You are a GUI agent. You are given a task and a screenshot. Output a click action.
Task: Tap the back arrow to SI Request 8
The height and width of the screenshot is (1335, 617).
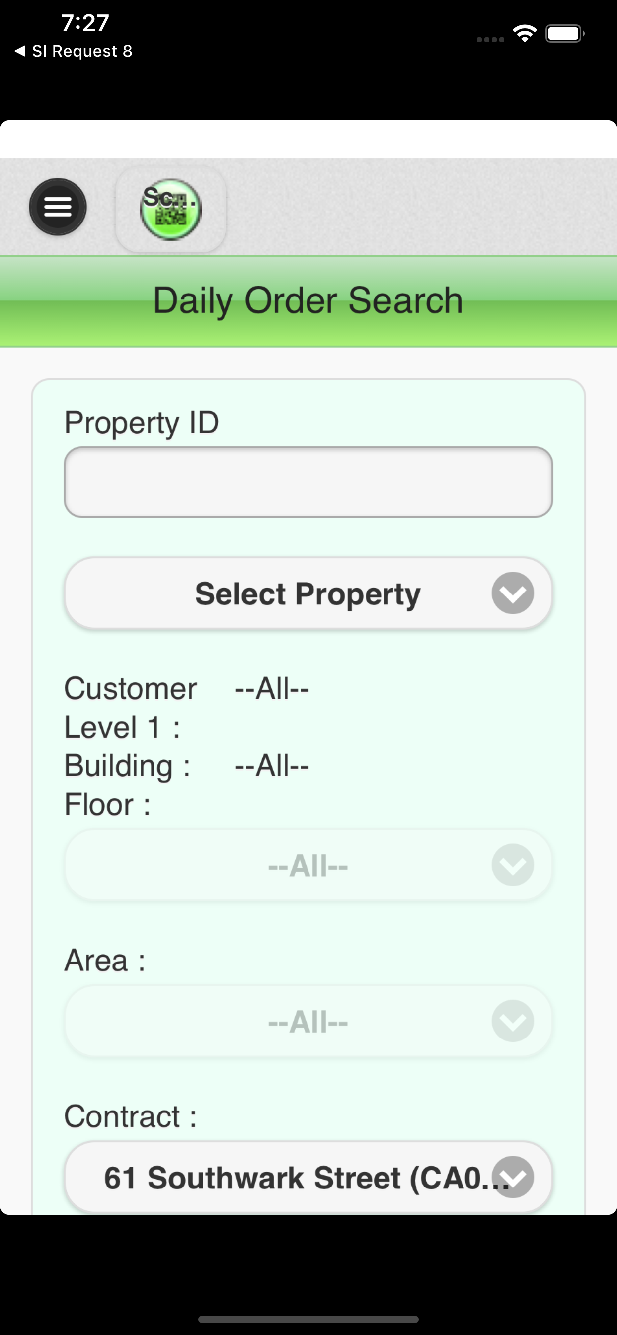20,51
